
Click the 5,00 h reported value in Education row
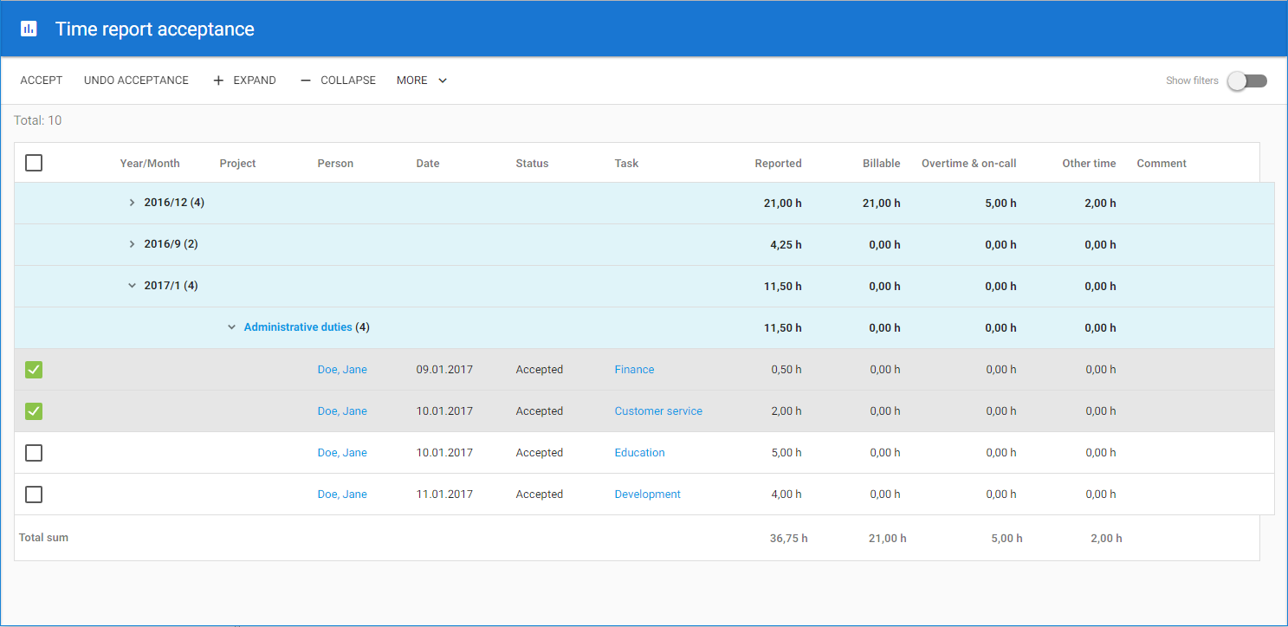coord(786,453)
